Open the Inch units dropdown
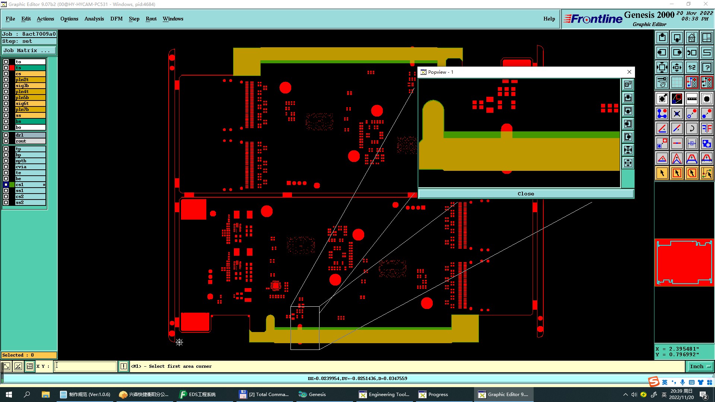The height and width of the screenshot is (402, 715). point(700,367)
